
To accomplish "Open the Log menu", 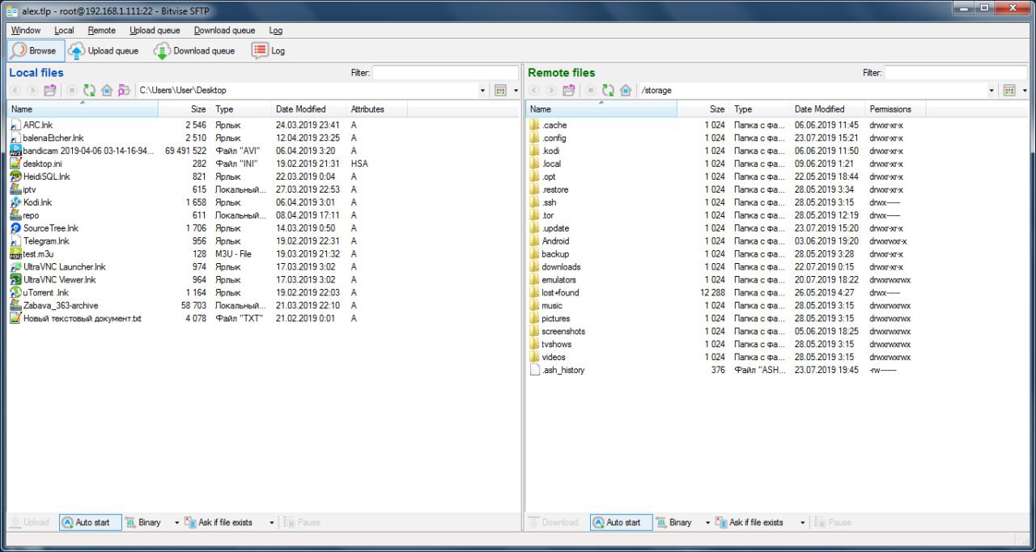I will [276, 30].
